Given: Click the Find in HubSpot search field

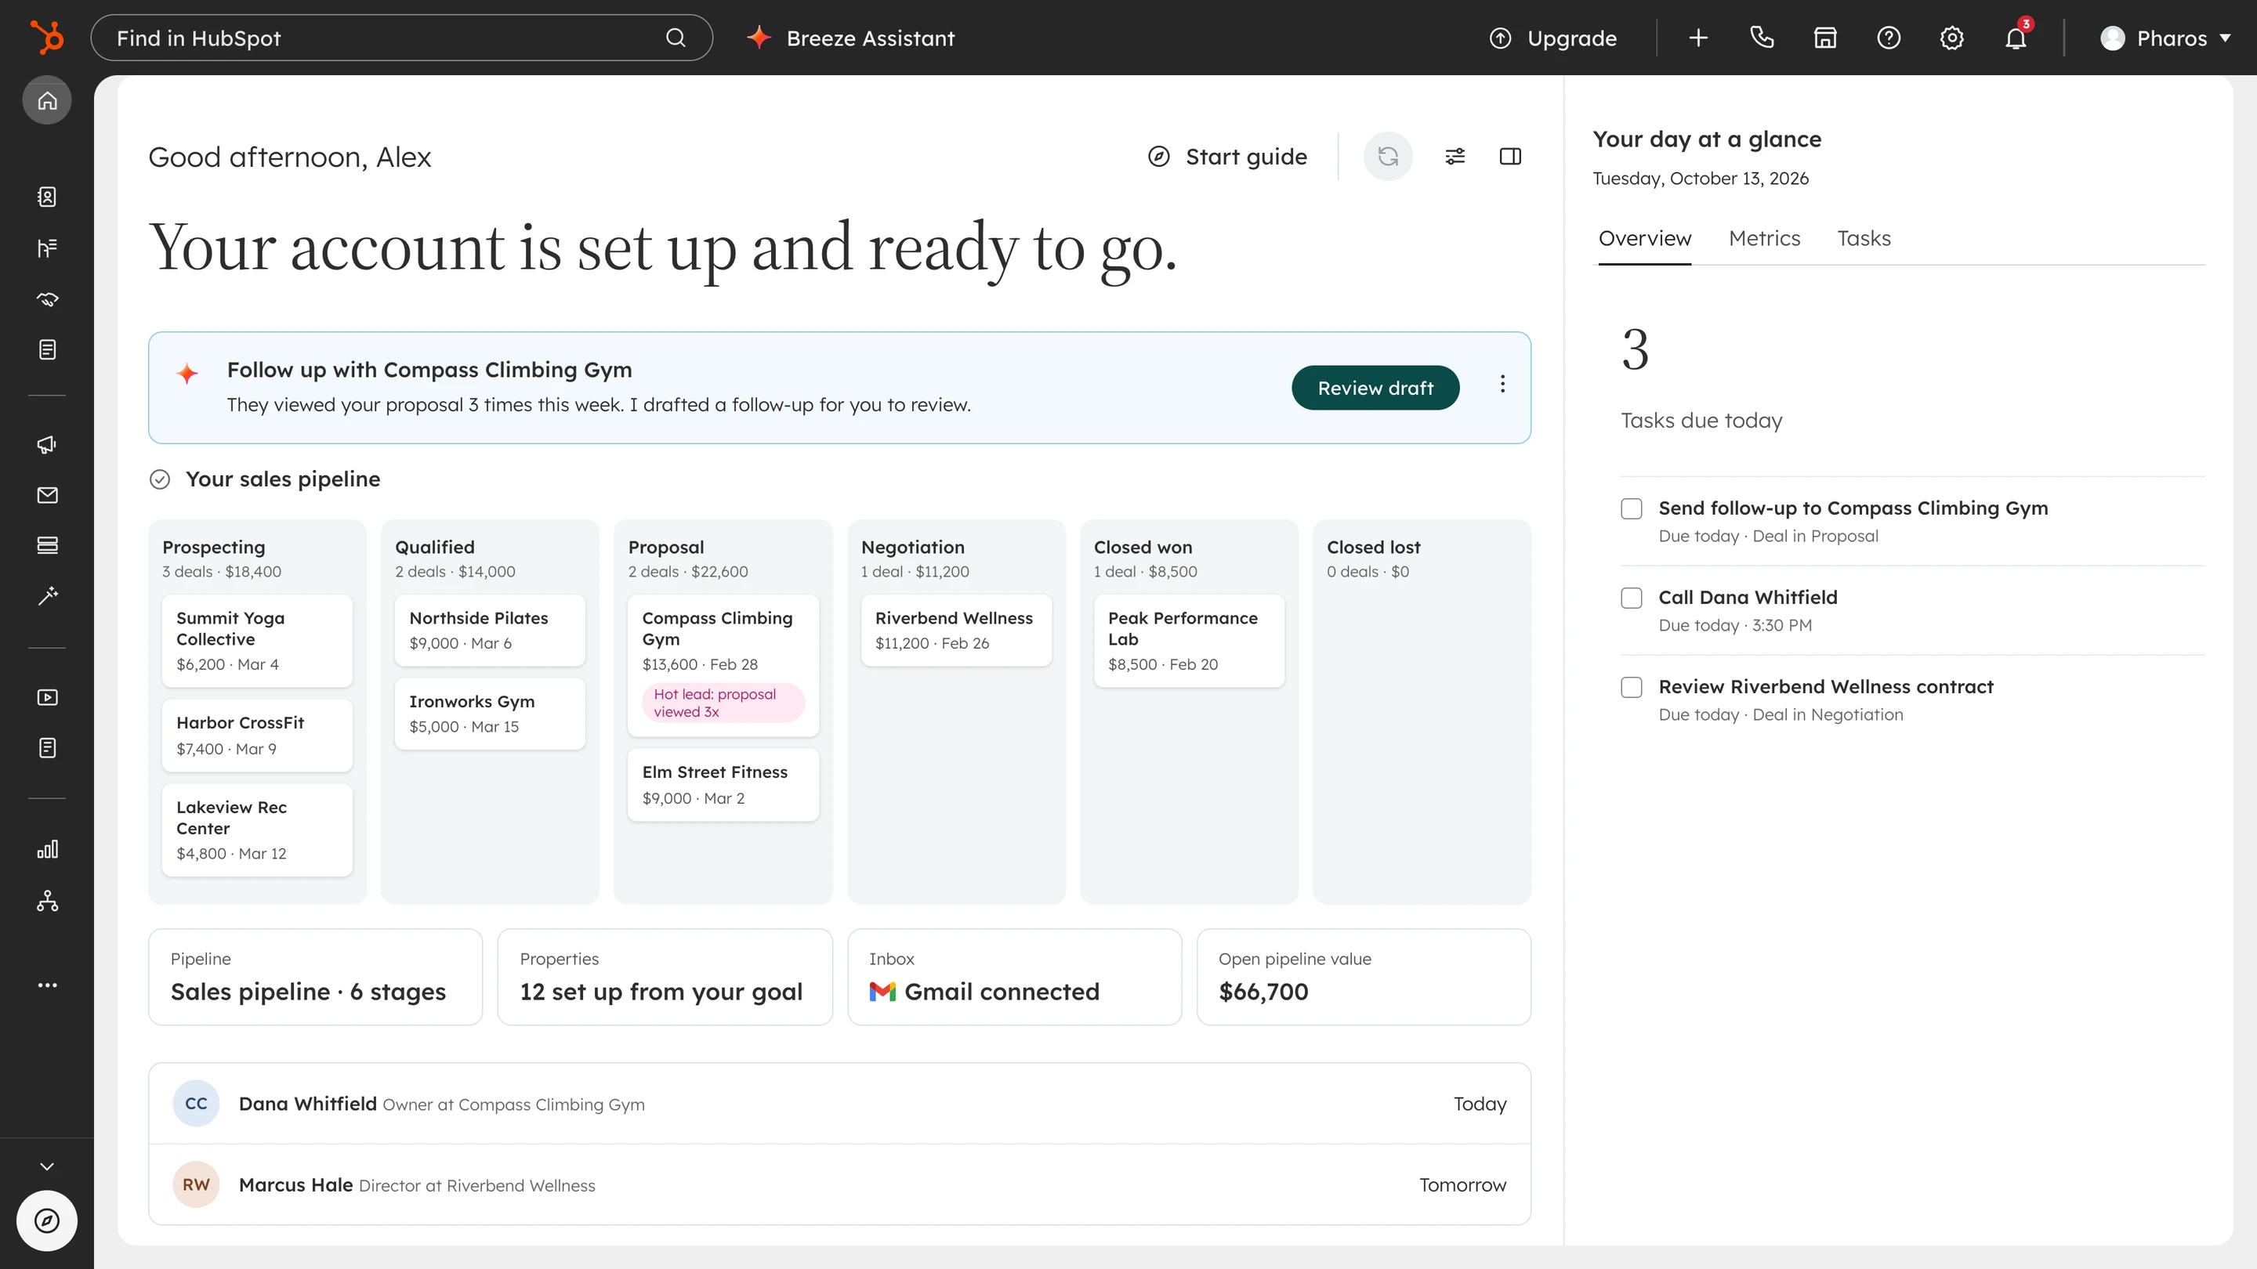Looking at the screenshot, I should tap(401, 38).
